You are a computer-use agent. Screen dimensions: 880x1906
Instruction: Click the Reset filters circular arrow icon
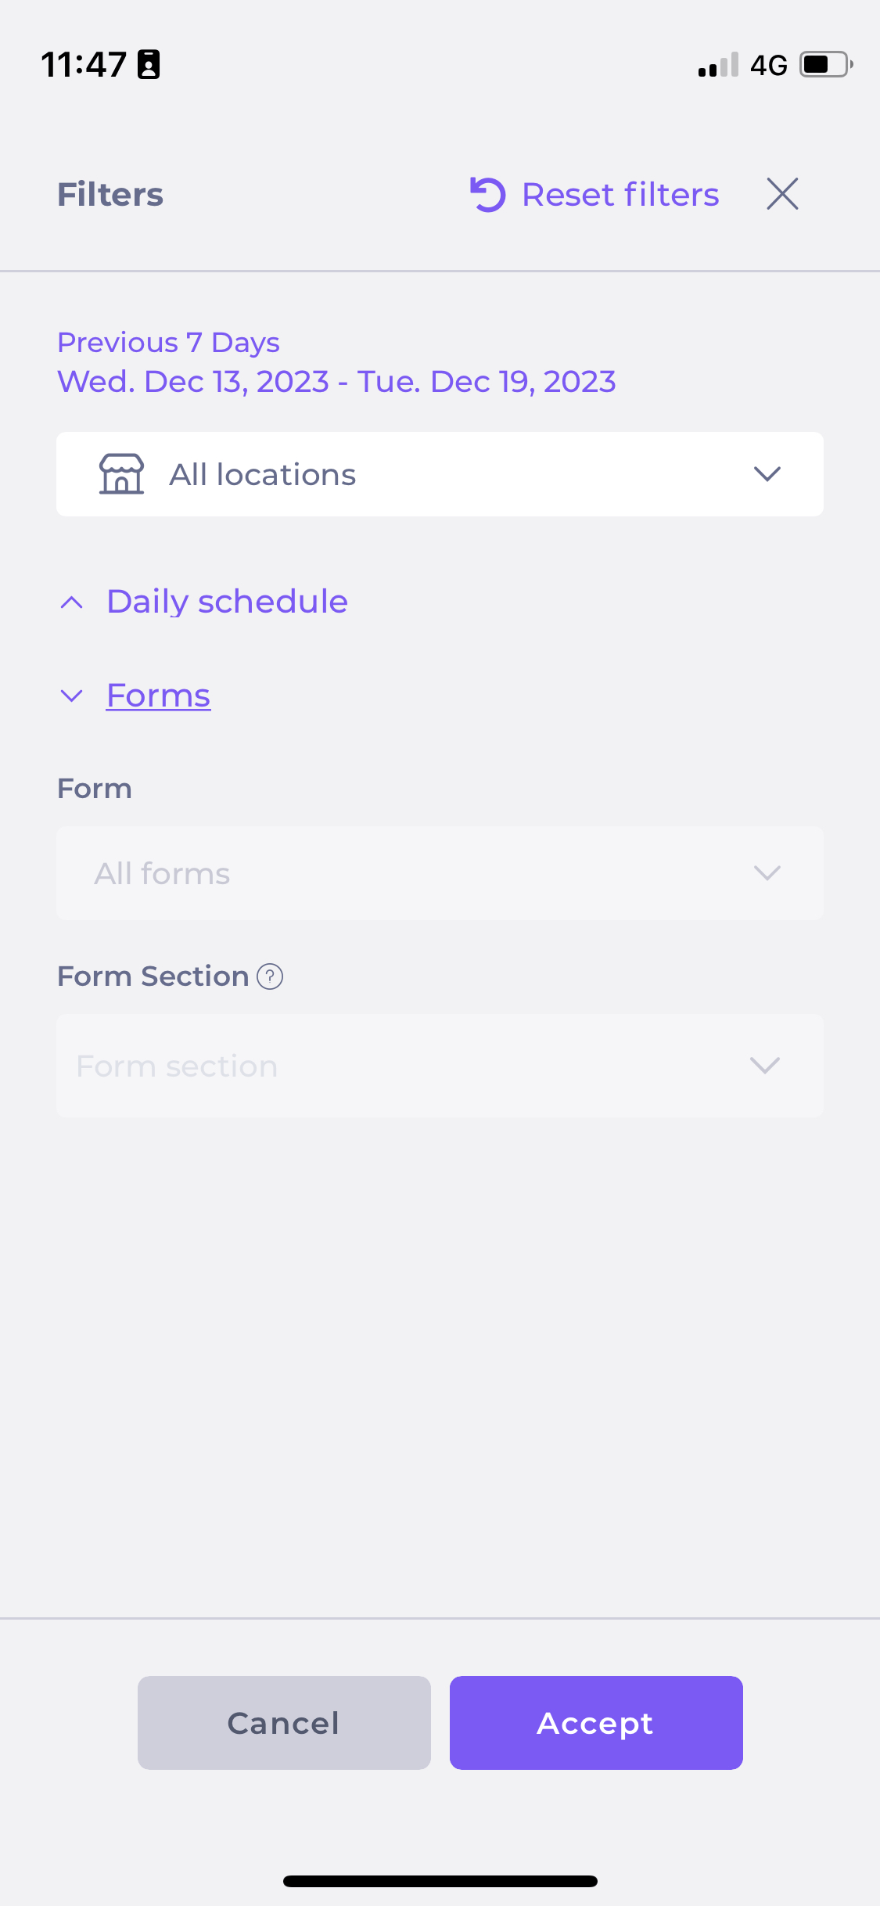click(488, 194)
